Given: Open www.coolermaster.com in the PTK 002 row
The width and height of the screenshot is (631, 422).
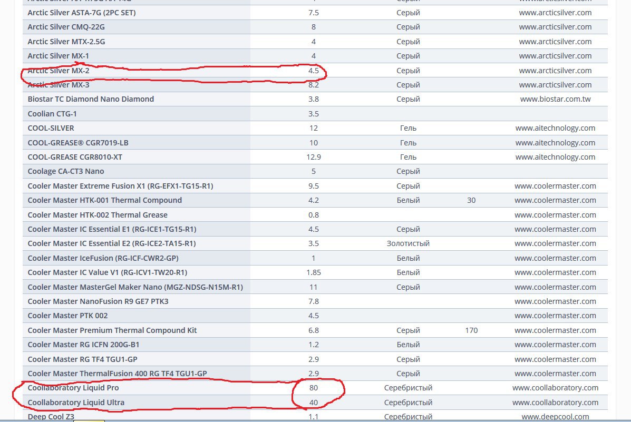Looking at the screenshot, I should click(x=555, y=316).
